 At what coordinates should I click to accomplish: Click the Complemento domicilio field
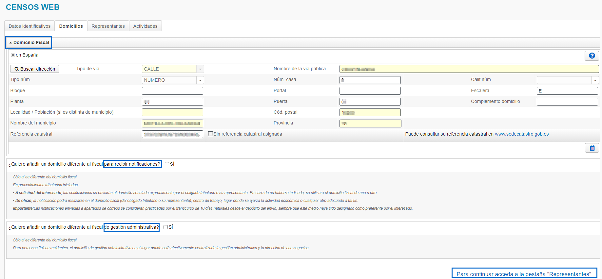click(x=567, y=102)
